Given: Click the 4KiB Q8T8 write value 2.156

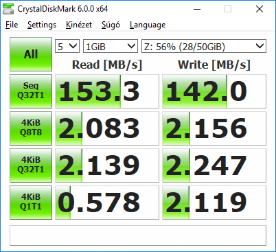Looking at the screenshot, I should [214, 128].
